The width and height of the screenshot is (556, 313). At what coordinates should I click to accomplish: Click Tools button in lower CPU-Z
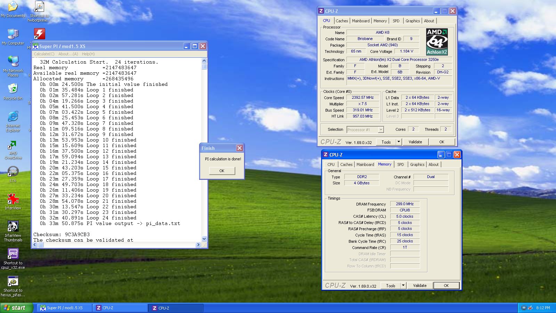(391, 286)
